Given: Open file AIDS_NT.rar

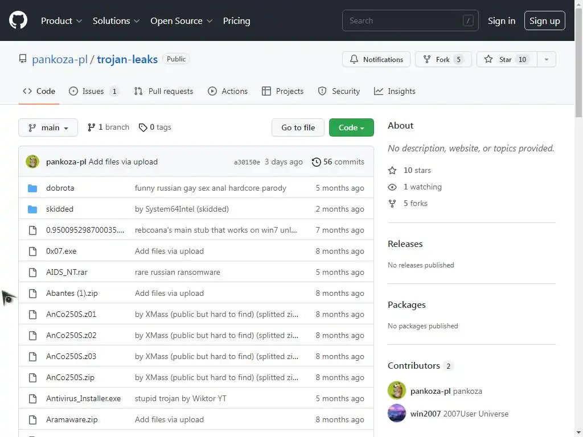Looking at the screenshot, I should 67,273.
